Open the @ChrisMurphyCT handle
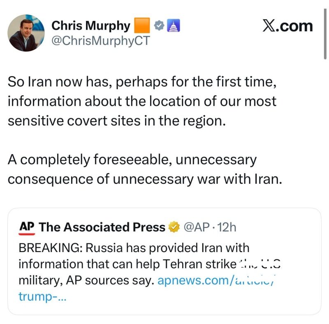329x324 pixels. point(101,41)
